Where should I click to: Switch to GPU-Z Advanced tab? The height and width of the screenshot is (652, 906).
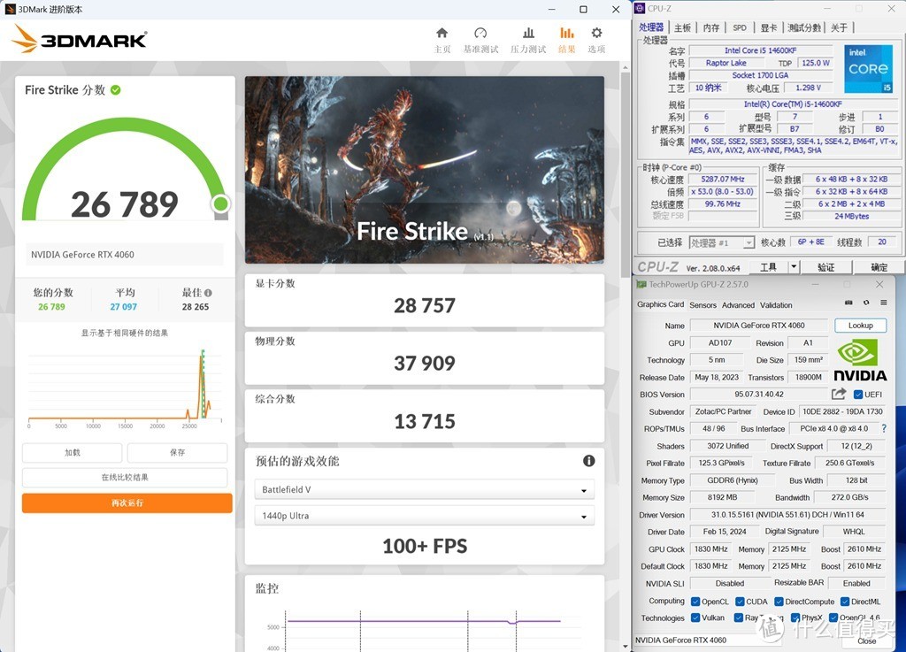tap(738, 305)
